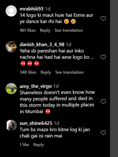See translation of mrabhiii93's comment
Viewport: 118px width, 157px height.
click(69, 30)
